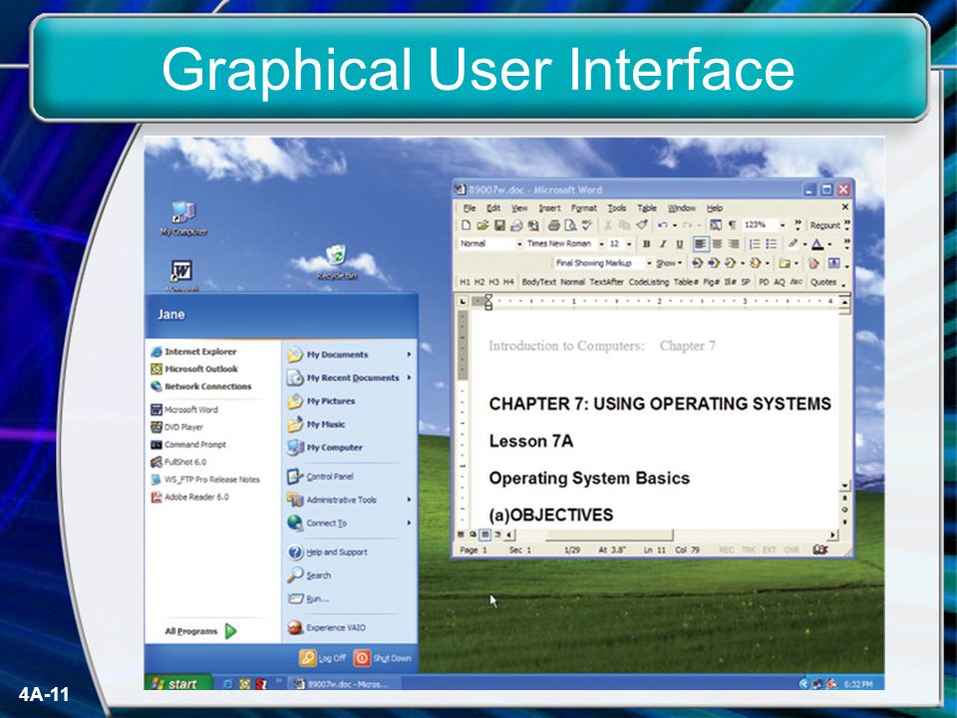Viewport: 957px width, 718px height.
Task: Open the Edit menu in Word
Action: [493, 208]
